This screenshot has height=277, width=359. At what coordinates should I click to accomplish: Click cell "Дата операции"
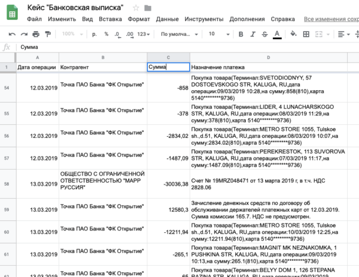38,67
